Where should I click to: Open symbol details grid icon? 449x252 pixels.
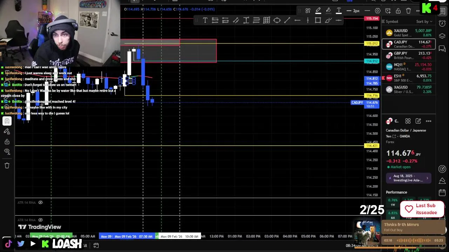click(408, 121)
